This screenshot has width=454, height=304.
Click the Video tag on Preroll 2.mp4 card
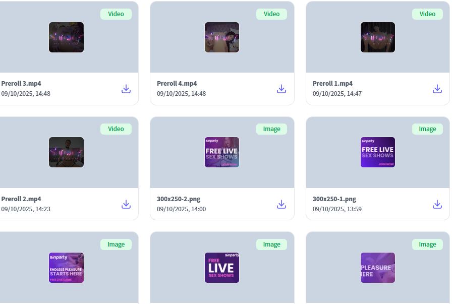click(116, 129)
